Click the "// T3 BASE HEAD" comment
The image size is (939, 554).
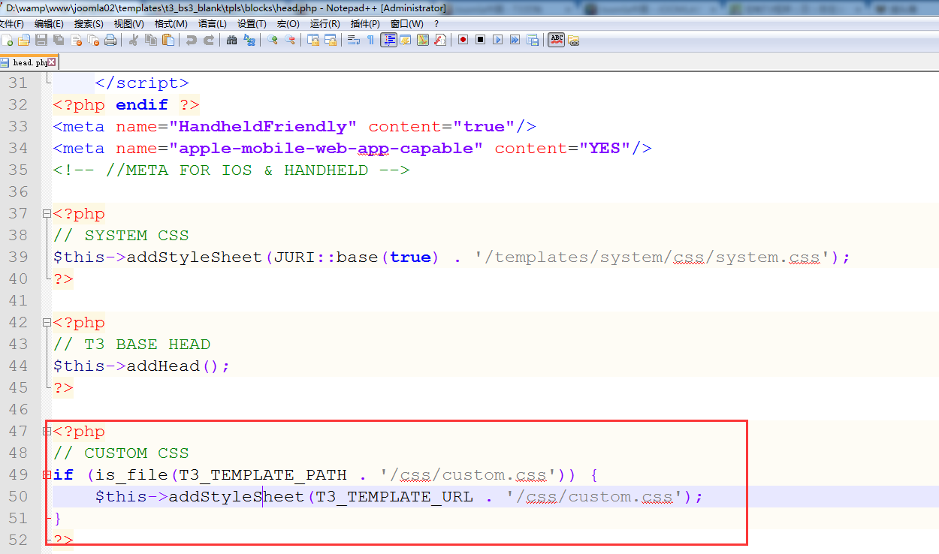tap(131, 345)
